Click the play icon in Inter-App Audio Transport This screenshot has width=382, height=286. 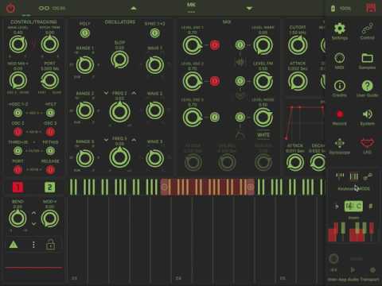point(353,270)
